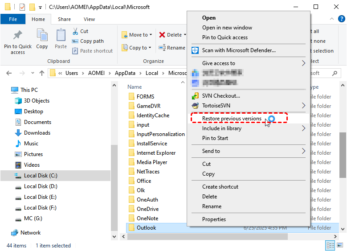Viewport: 347px width, 251px height.
Task: Select the Outlook folder
Action: coord(146,228)
